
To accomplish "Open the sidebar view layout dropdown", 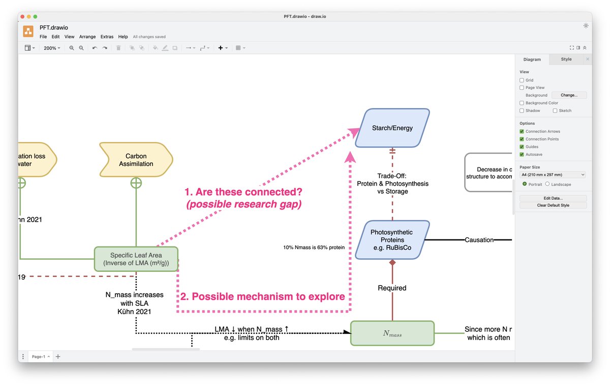I will point(30,48).
